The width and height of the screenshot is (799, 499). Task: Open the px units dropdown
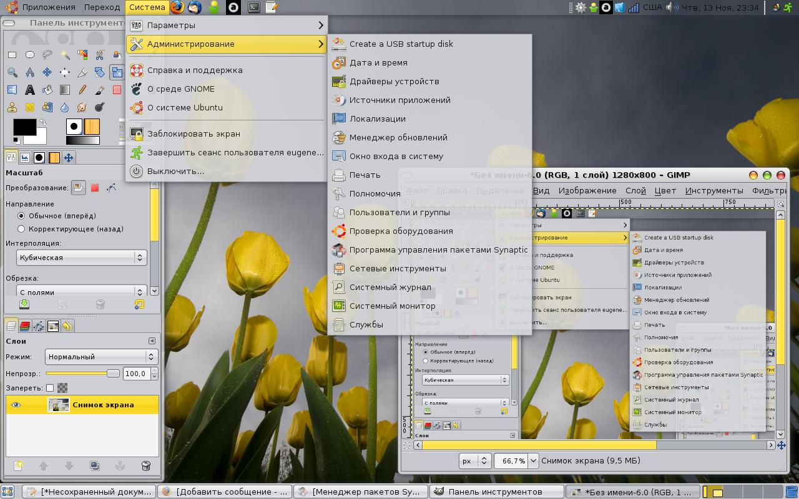(x=475, y=461)
